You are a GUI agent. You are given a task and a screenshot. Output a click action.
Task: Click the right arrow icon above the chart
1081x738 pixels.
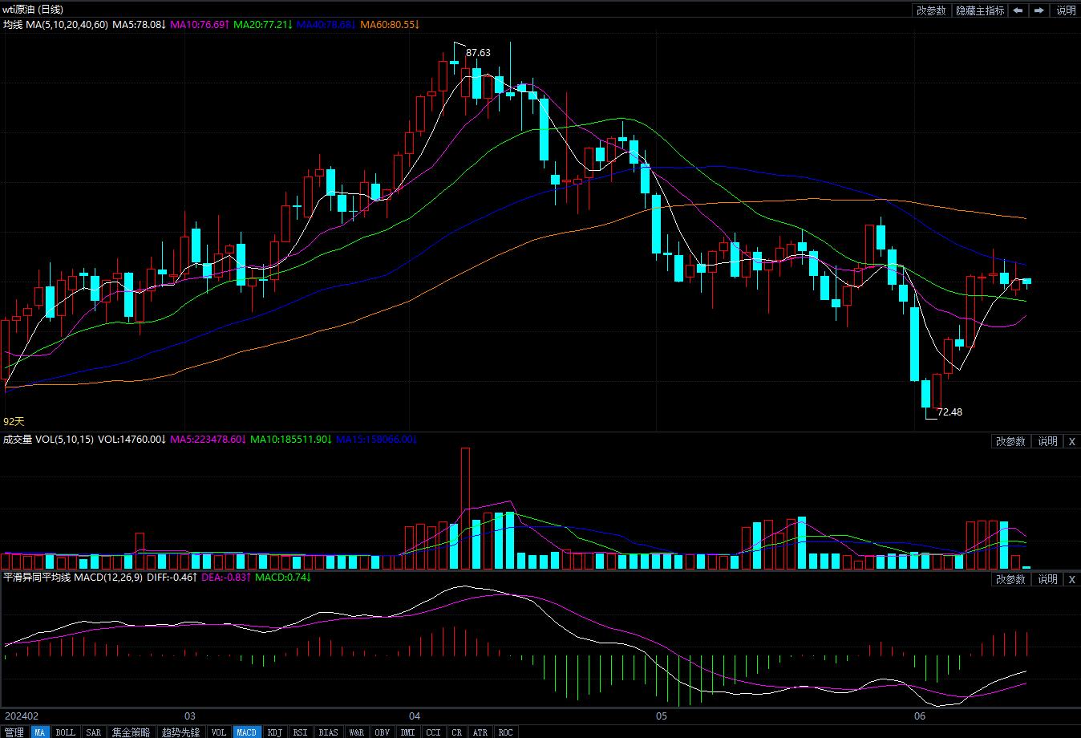click(1039, 10)
